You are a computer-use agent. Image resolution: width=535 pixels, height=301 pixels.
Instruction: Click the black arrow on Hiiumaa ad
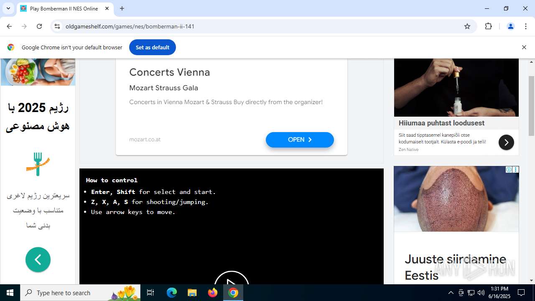506,142
